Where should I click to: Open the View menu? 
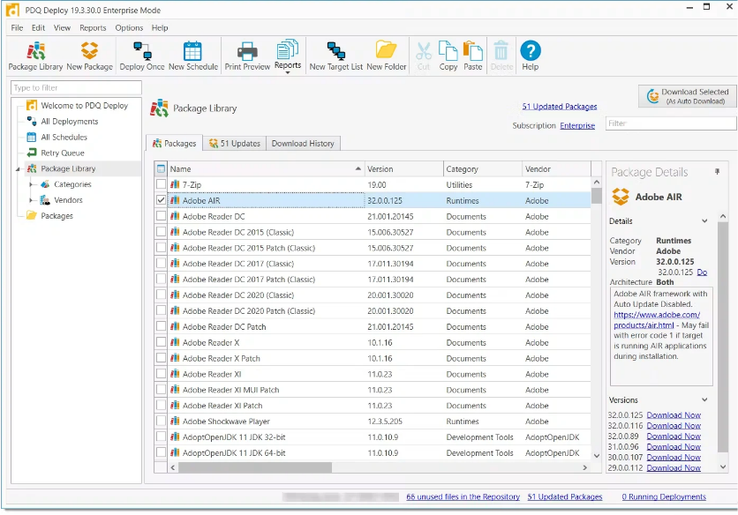[62, 27]
